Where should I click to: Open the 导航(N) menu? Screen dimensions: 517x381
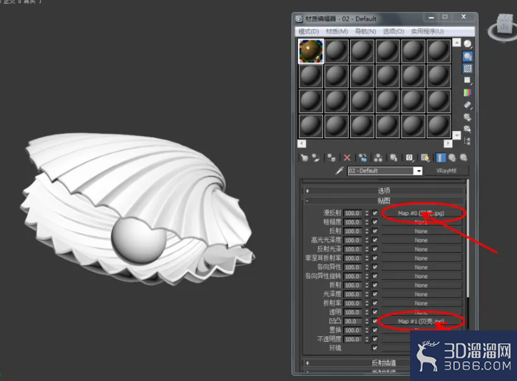365,31
